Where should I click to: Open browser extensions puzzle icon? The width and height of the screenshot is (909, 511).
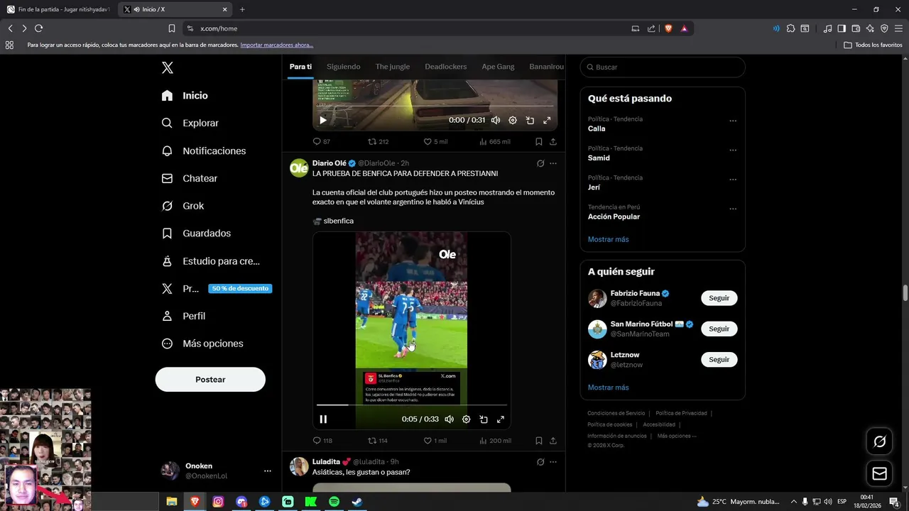790,28
